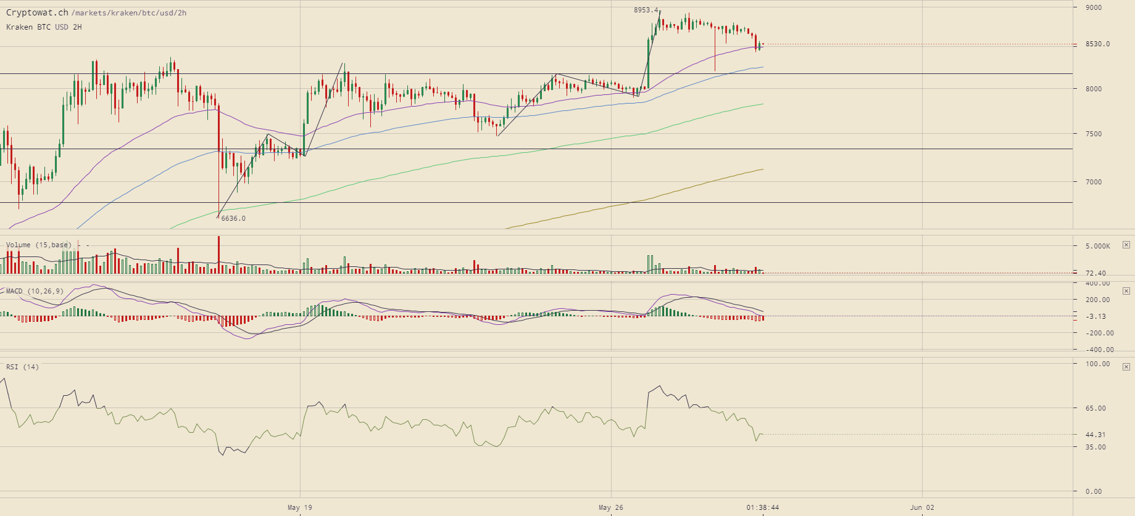This screenshot has height=516, width=1135.
Task: Click the 0.00 RSI axis label
Action: click(1094, 491)
